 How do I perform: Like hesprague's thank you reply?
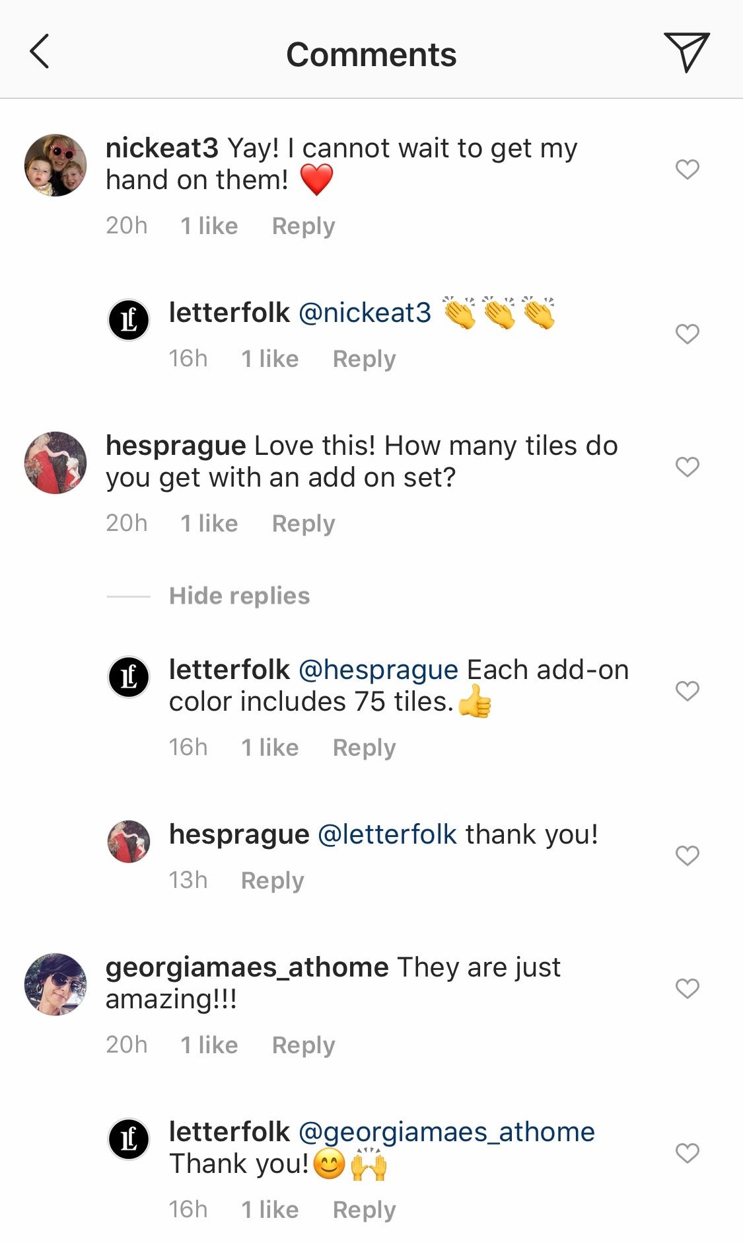687,856
